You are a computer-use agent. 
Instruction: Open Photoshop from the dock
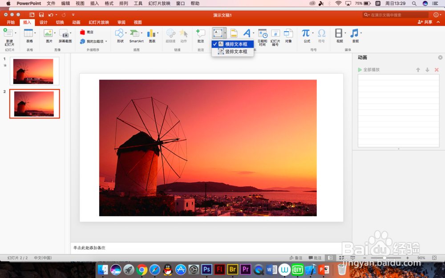(206, 269)
